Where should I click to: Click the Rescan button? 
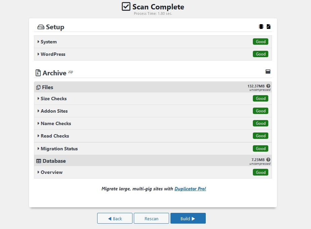pos(151,219)
